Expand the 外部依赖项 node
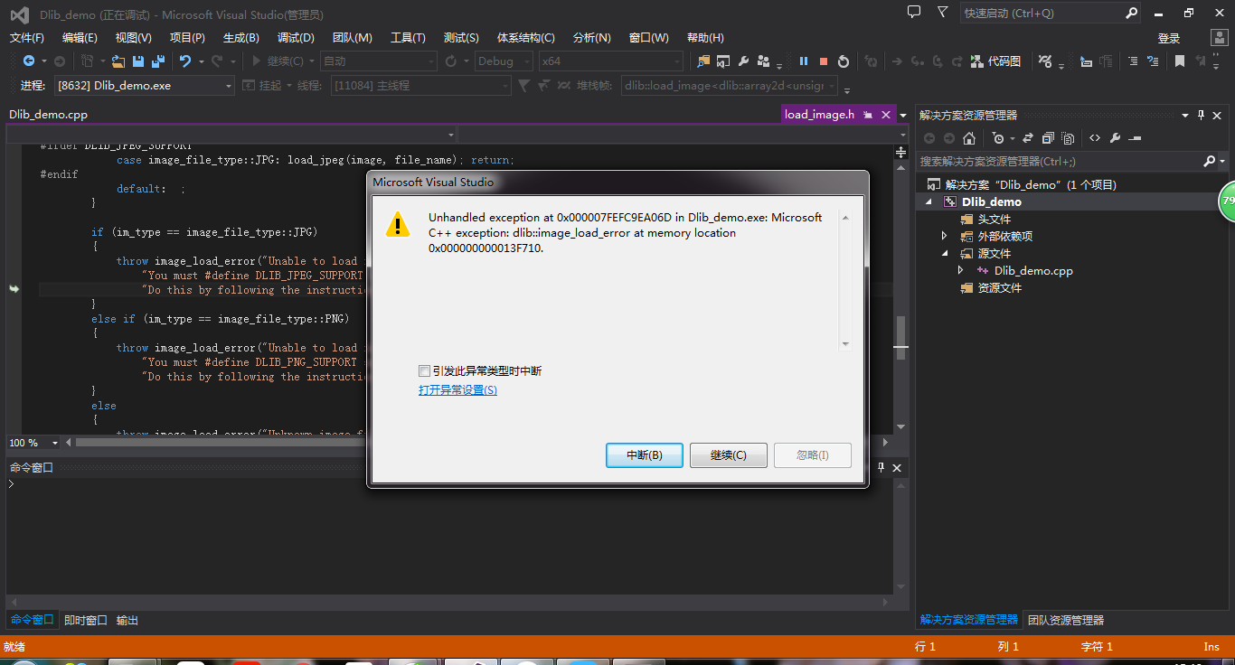The width and height of the screenshot is (1235, 665). [x=945, y=237]
